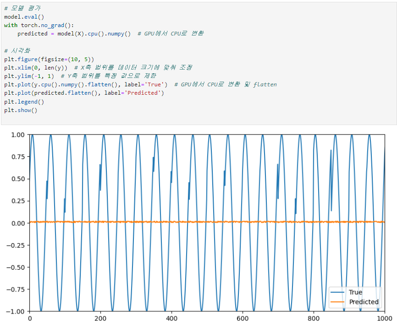The height and width of the screenshot is (329, 397).
Task: Click the 'plt.legend()' line
Action: pyautogui.click(x=24, y=102)
